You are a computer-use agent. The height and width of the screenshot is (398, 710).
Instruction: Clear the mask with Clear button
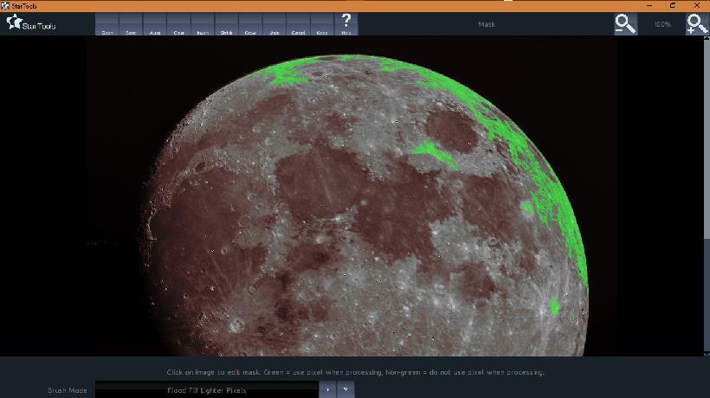[x=179, y=24]
